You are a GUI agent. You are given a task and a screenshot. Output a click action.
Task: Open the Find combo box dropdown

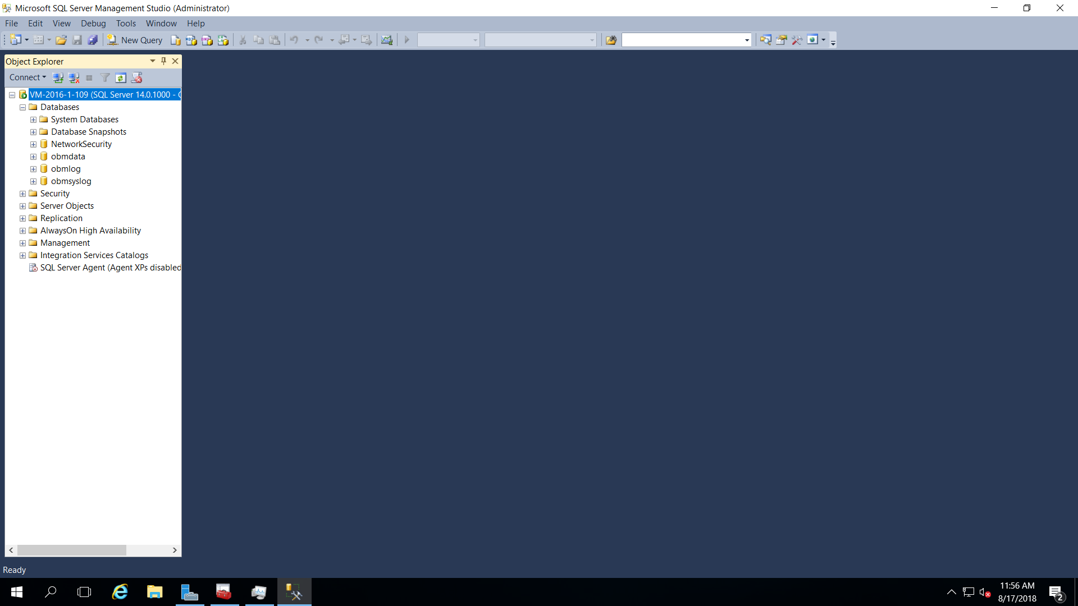[747, 40]
